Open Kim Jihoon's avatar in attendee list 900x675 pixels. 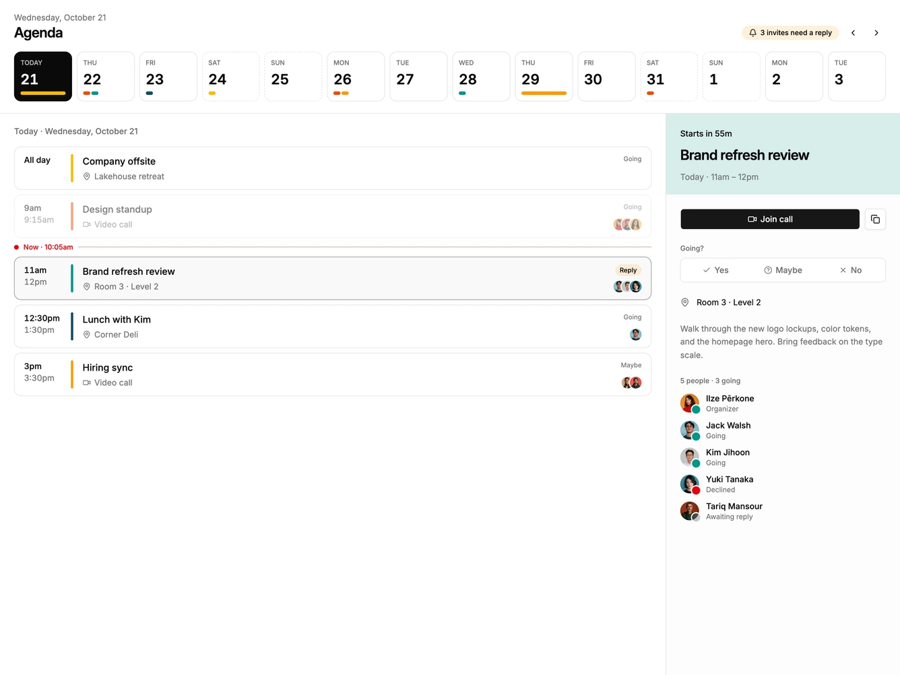tap(690, 457)
